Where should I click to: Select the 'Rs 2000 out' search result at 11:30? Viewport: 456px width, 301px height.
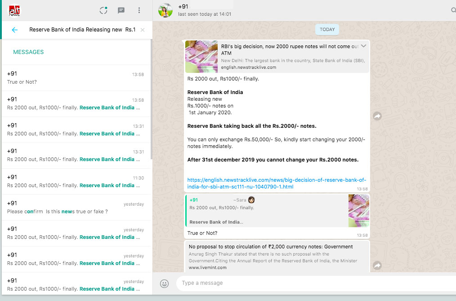(76, 181)
